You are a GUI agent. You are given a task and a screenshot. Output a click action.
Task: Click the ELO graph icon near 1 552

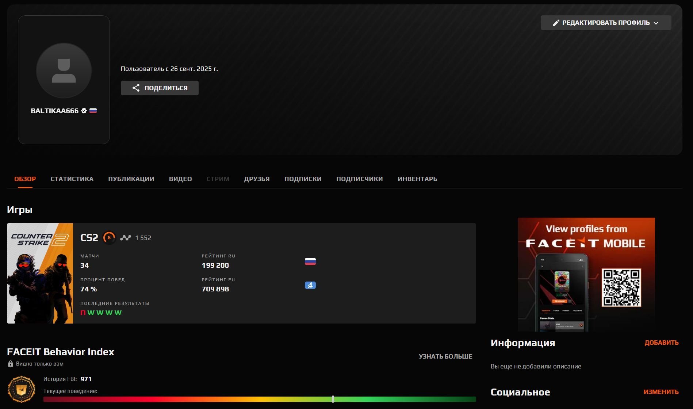126,238
